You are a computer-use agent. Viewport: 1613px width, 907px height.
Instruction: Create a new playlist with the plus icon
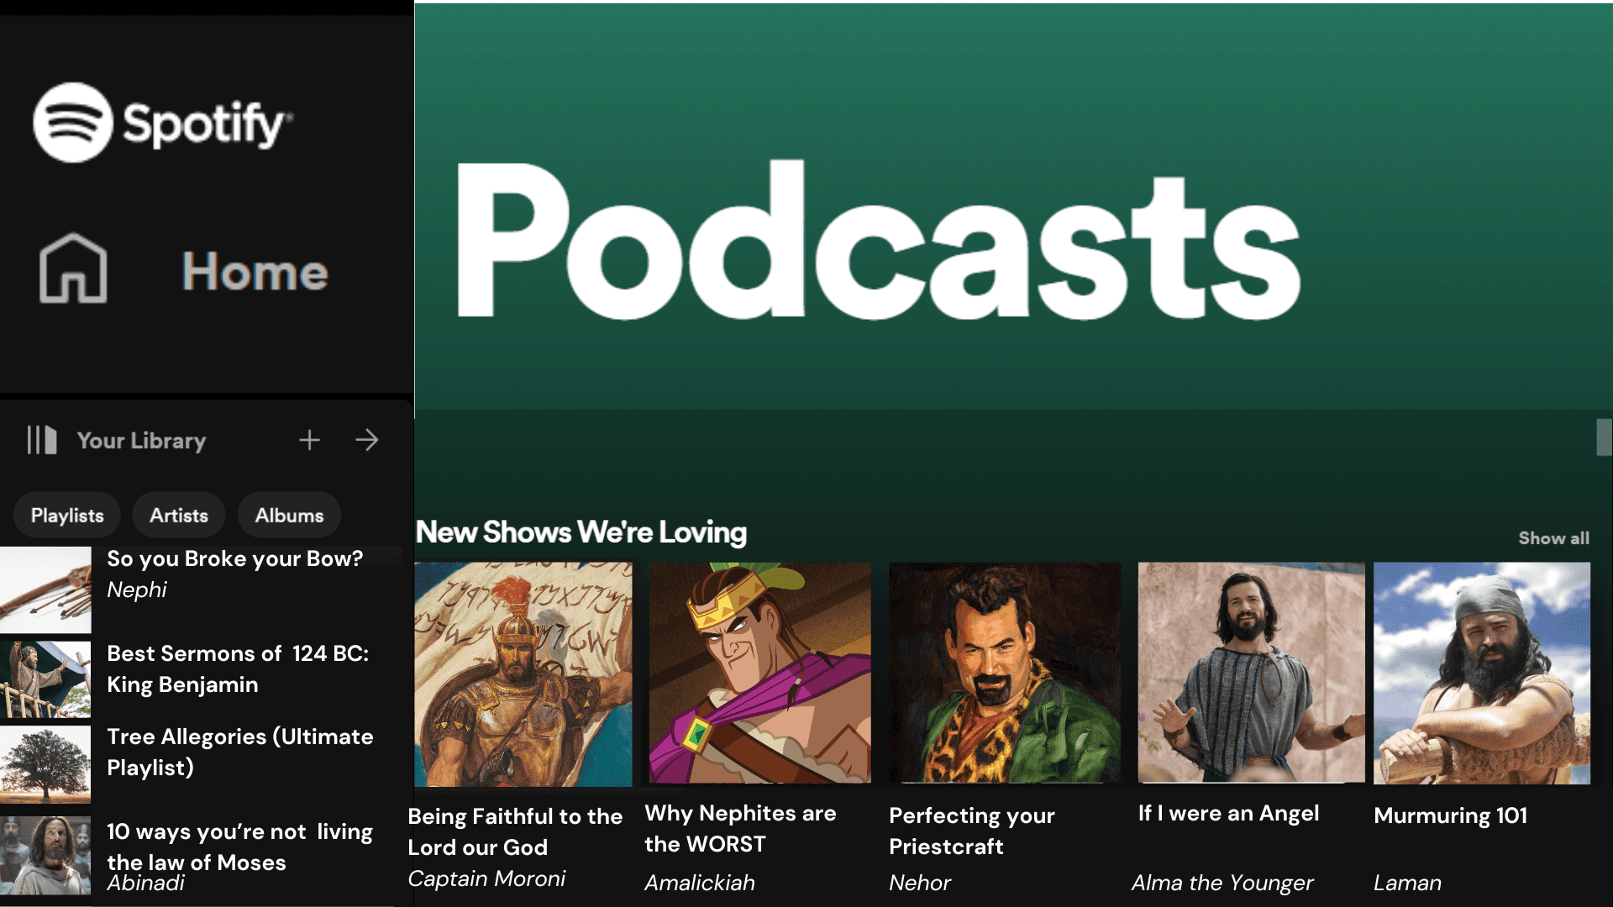(x=309, y=439)
